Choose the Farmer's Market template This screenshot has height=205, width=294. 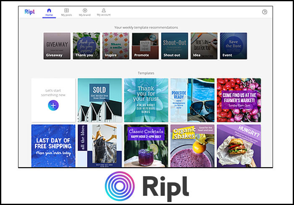(x=239, y=100)
